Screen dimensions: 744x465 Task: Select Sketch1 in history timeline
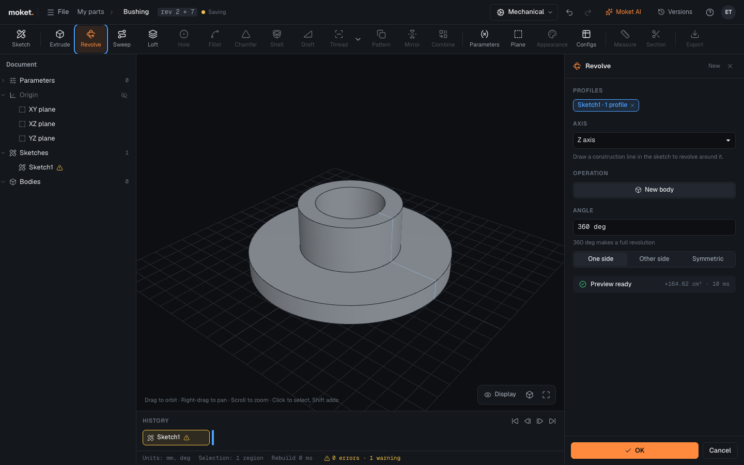click(176, 438)
